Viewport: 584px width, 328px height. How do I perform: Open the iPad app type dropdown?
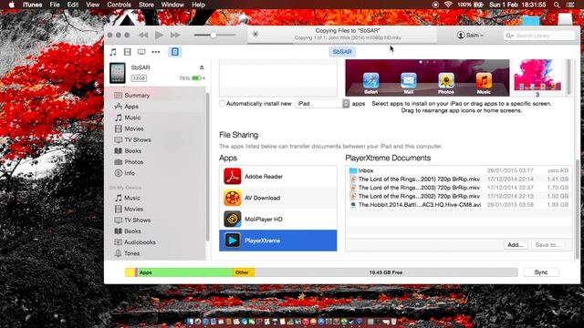point(322,103)
